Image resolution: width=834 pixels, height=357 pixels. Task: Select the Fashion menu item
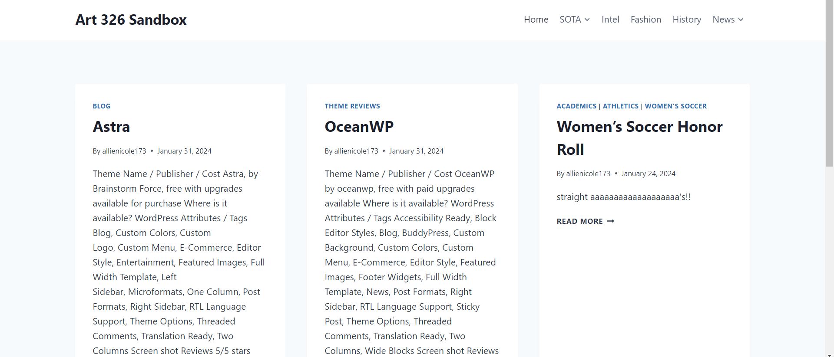pos(645,20)
